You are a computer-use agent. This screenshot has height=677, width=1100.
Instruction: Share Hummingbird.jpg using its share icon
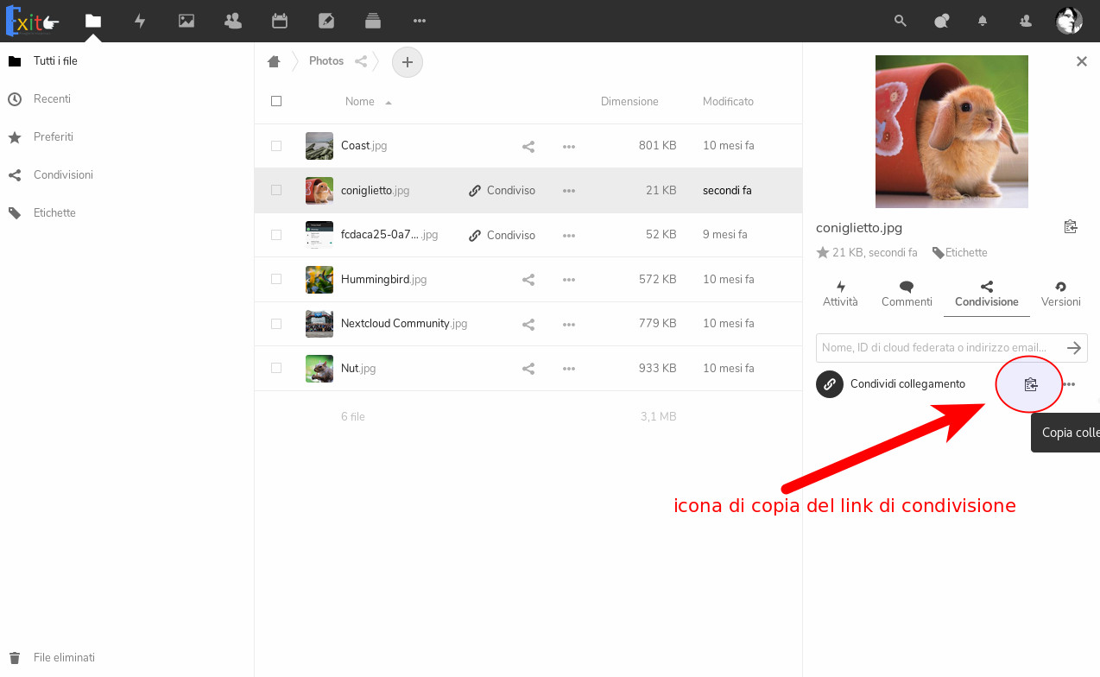pyautogui.click(x=528, y=279)
